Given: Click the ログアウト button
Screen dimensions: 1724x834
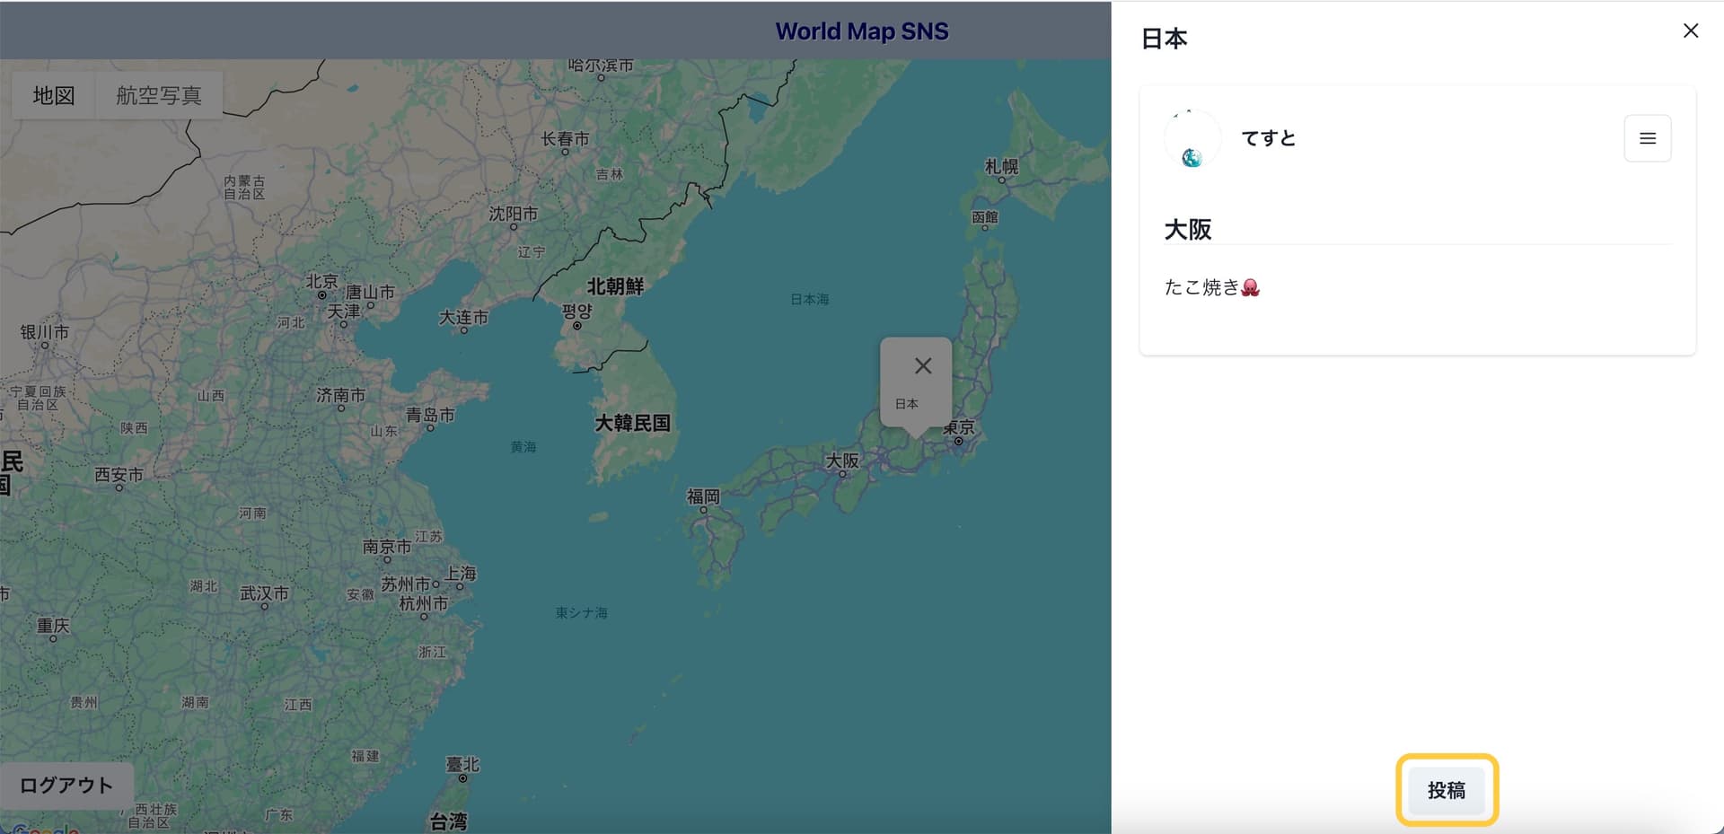Looking at the screenshot, I should pyautogui.click(x=66, y=786).
